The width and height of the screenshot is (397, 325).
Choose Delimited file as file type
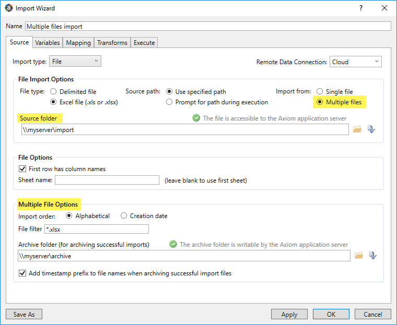(53, 91)
